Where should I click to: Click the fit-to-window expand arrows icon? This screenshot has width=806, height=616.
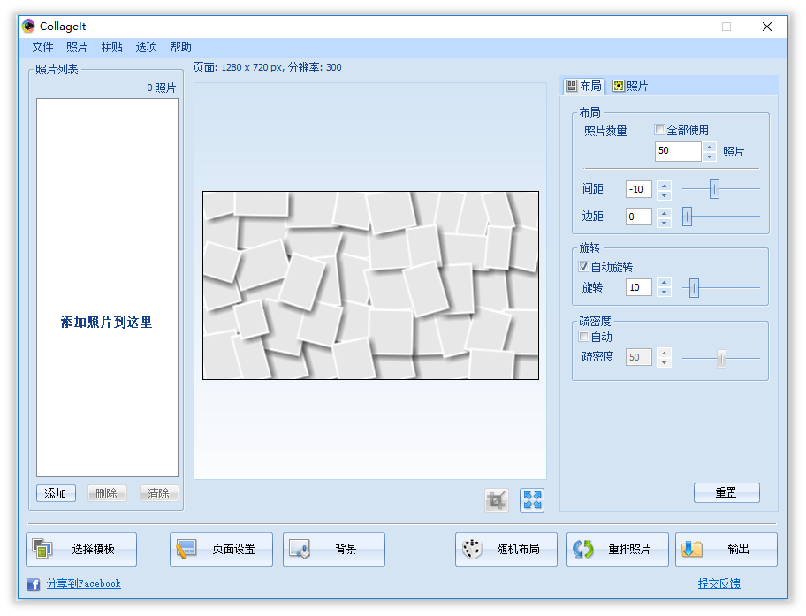[532, 500]
